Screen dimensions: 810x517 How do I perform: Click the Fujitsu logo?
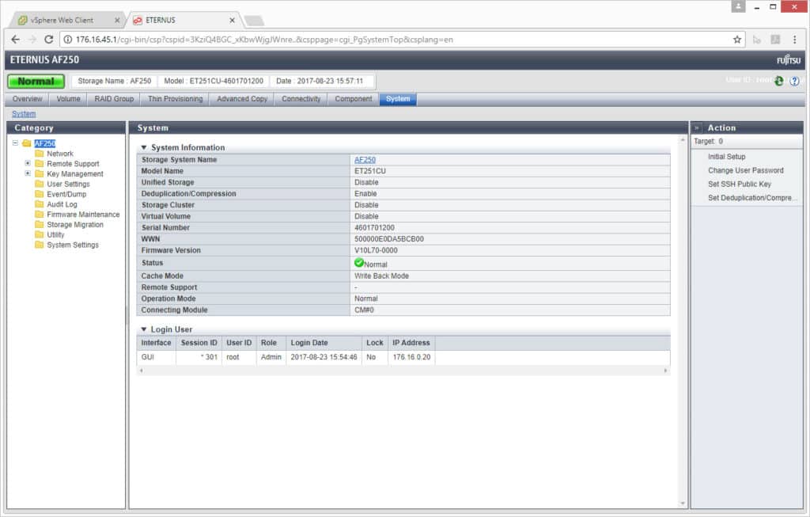[x=789, y=60]
